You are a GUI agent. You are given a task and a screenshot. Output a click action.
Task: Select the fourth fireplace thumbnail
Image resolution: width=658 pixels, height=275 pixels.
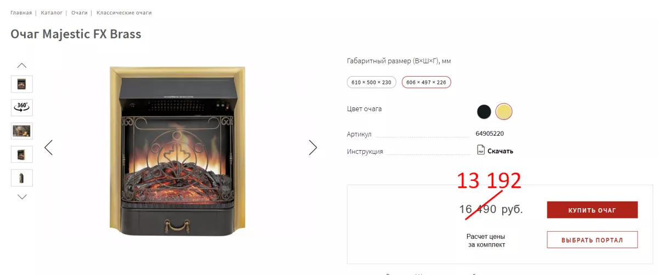[22, 154]
